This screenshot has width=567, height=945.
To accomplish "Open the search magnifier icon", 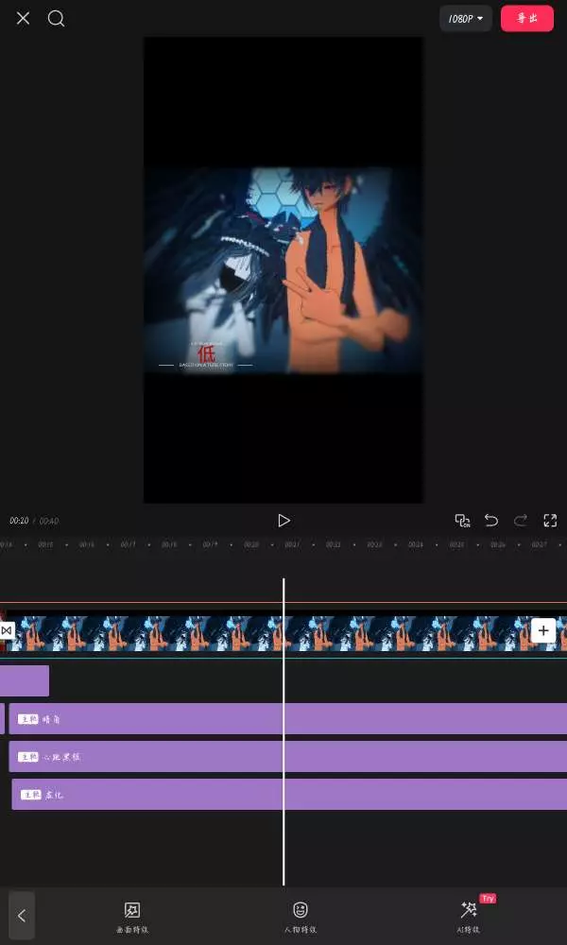I will click(56, 19).
